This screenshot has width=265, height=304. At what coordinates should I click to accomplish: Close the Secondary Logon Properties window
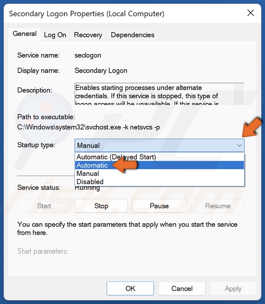click(x=251, y=13)
